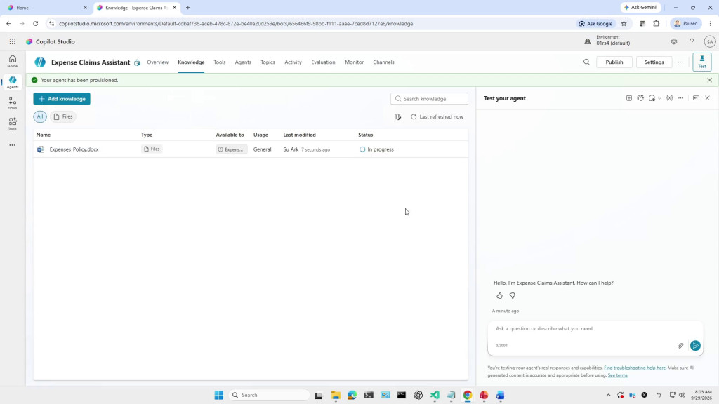Give thumbs up to the greeting message
The width and height of the screenshot is (719, 404).
[499, 296]
